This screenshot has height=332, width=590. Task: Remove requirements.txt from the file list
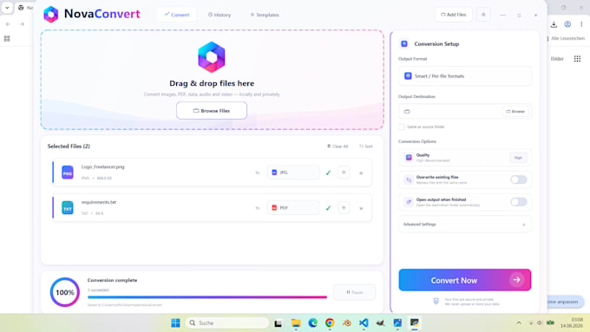[x=361, y=208]
